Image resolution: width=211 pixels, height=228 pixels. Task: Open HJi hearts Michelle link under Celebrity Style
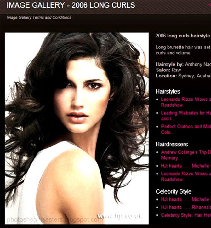click(x=186, y=199)
